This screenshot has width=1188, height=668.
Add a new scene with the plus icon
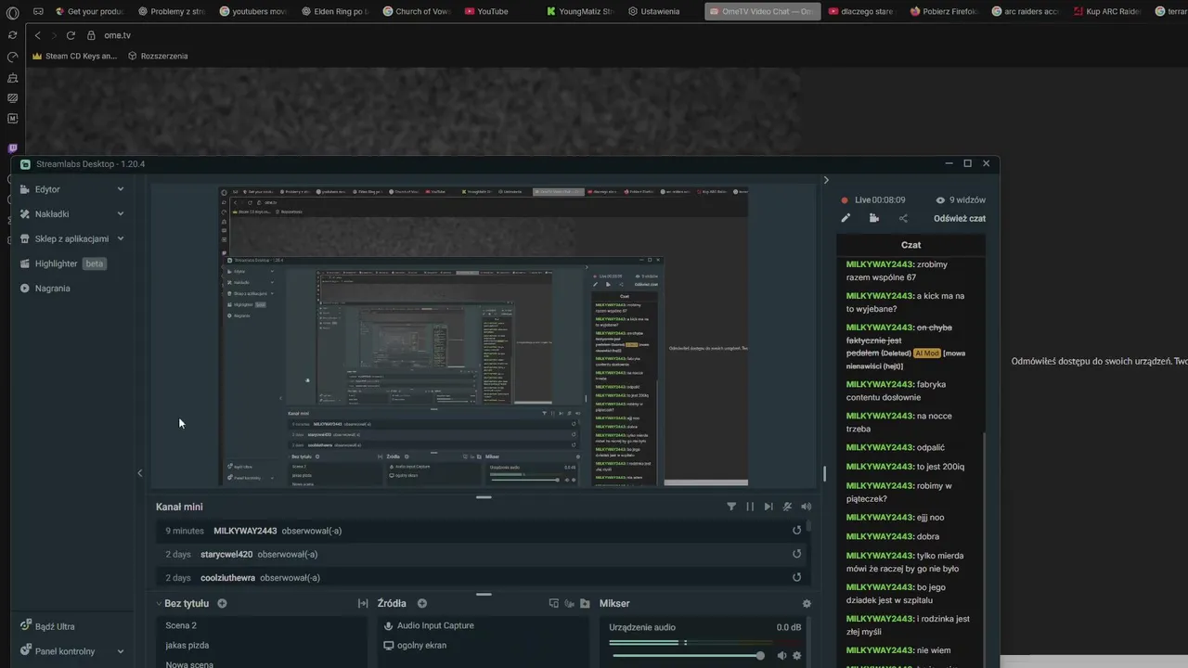(222, 603)
